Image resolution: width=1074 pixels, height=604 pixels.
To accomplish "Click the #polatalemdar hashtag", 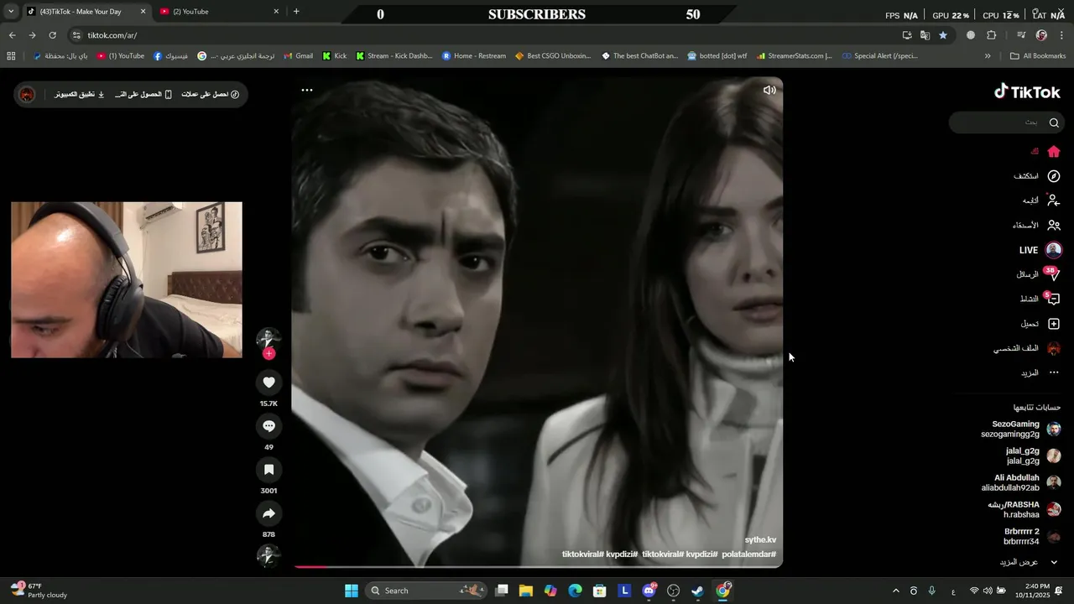I will [749, 555].
